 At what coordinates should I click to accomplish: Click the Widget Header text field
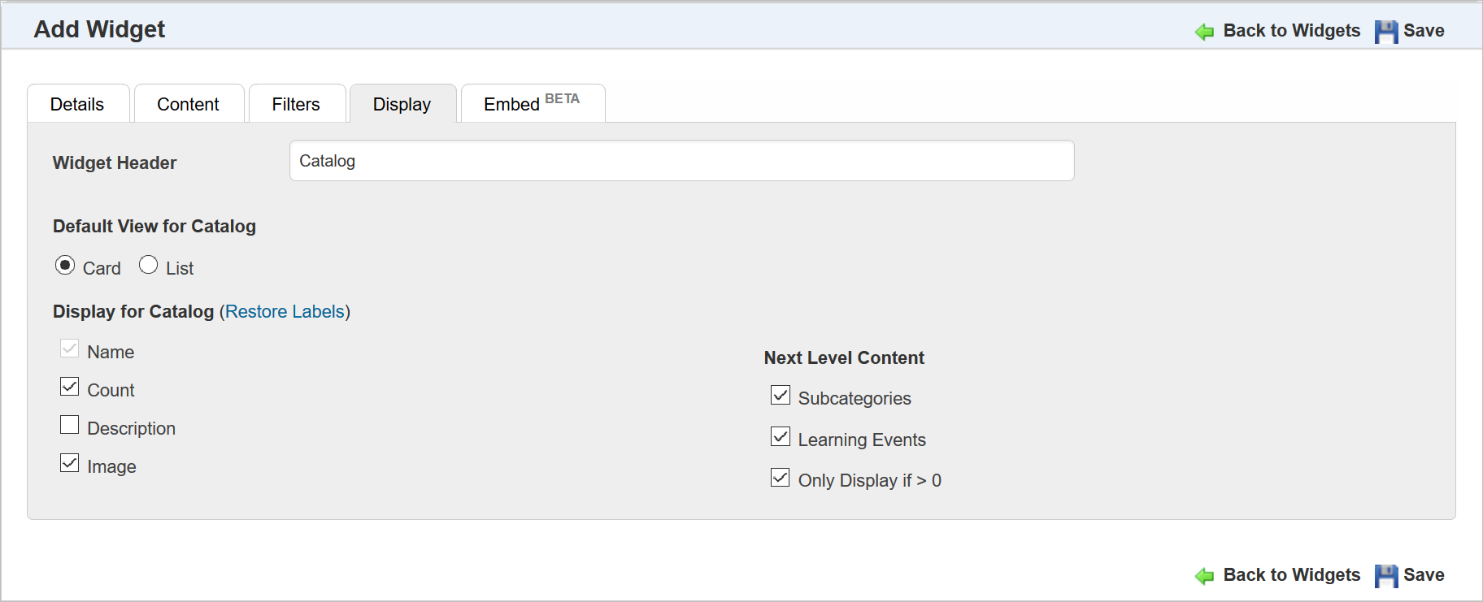pos(681,161)
